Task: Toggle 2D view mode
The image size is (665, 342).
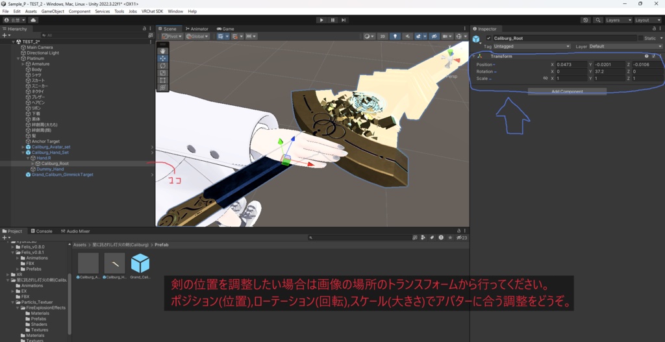Action: click(x=383, y=36)
